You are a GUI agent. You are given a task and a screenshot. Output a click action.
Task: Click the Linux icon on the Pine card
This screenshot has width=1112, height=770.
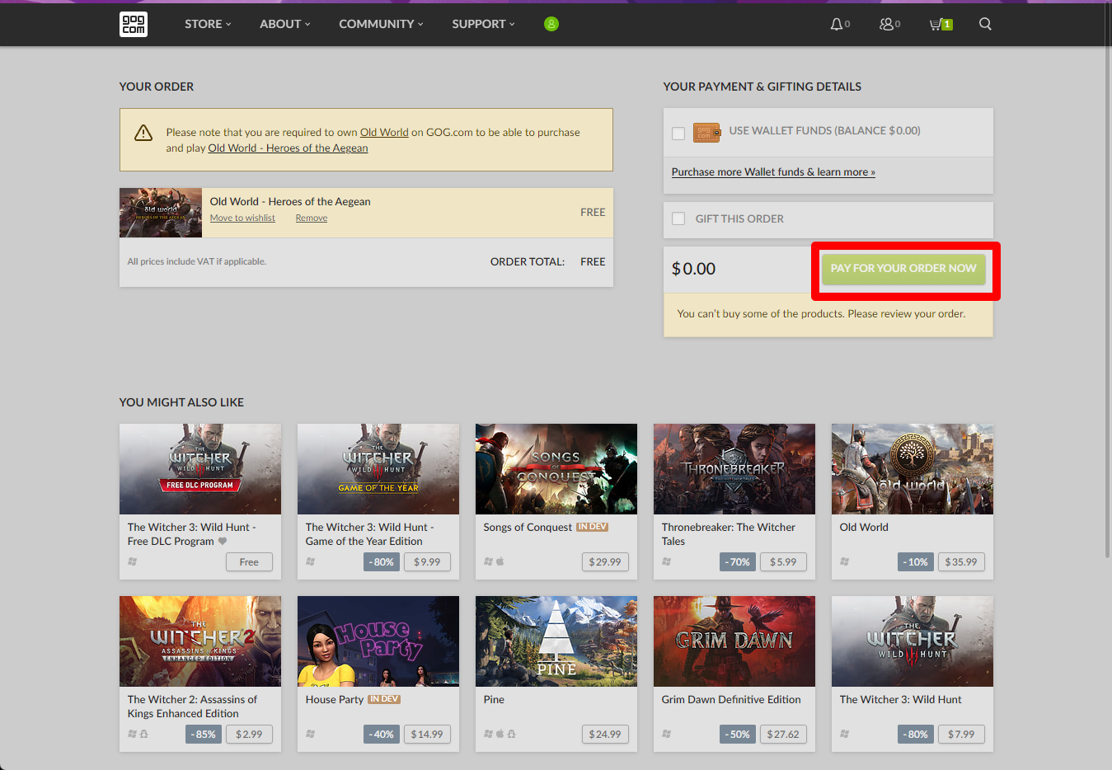(512, 734)
